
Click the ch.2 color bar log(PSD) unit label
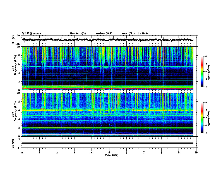209,119
